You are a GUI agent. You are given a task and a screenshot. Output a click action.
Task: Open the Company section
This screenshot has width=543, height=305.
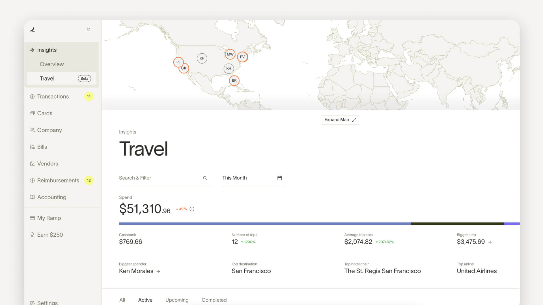point(49,130)
